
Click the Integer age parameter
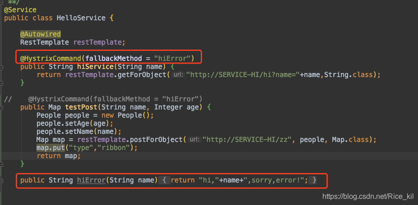176,107
